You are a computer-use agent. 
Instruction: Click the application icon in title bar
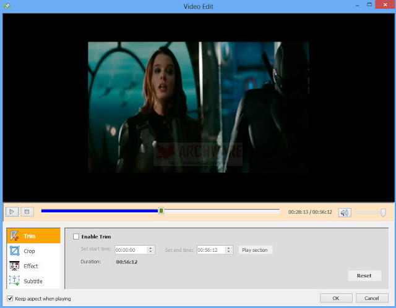7,6
